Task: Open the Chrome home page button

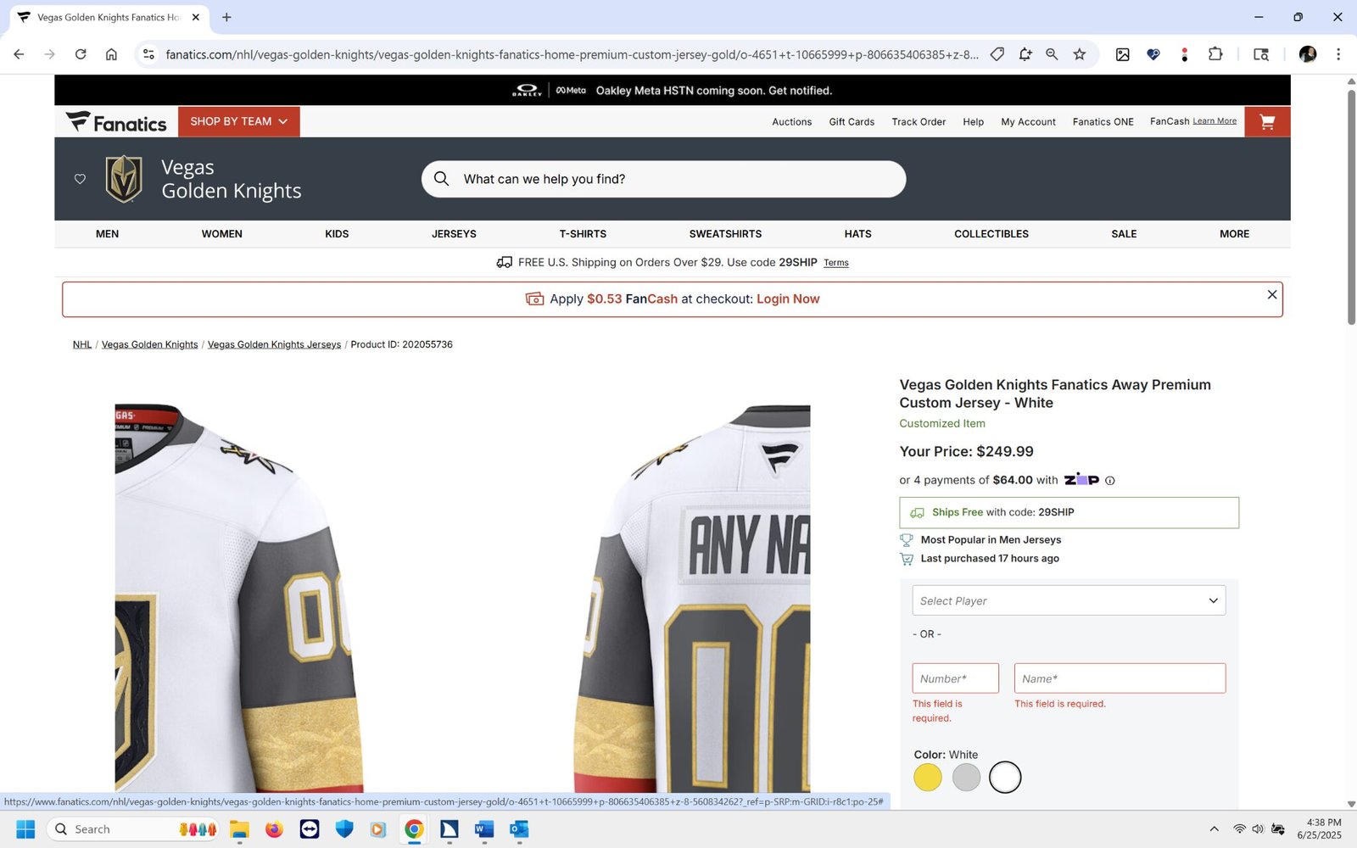Action: click(x=111, y=54)
